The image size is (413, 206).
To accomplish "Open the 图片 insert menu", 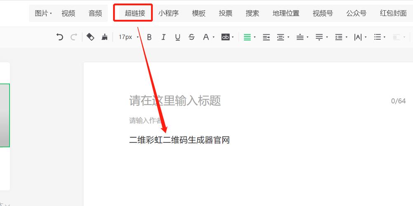I will coord(43,13).
